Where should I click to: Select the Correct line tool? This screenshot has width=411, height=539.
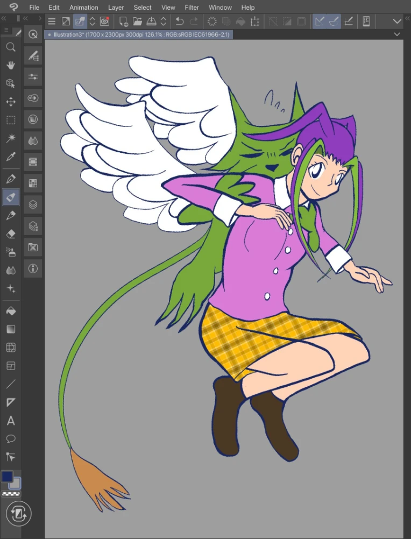click(x=11, y=457)
